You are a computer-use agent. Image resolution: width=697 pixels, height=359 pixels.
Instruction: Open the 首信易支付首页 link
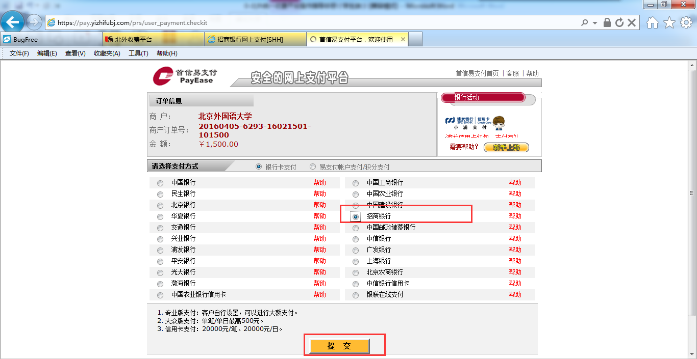point(477,73)
